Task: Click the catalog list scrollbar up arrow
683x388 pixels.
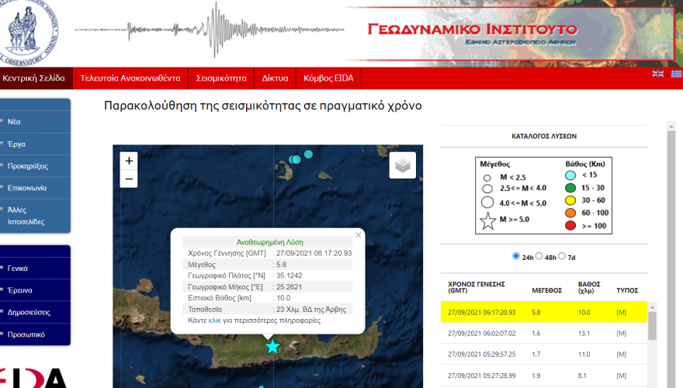Action: pyautogui.click(x=652, y=307)
